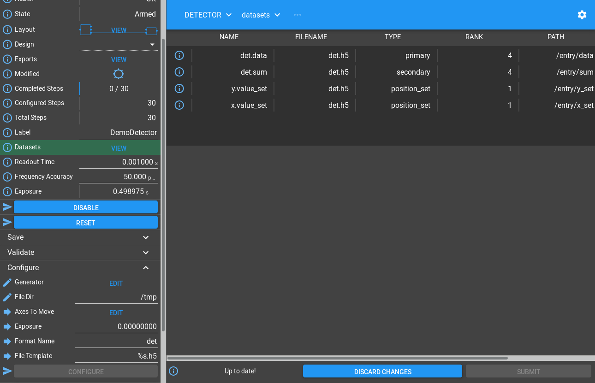Image resolution: width=595 pixels, height=383 pixels.
Task: Click the arrow icon beside Axes To Move
Action: click(x=7, y=312)
